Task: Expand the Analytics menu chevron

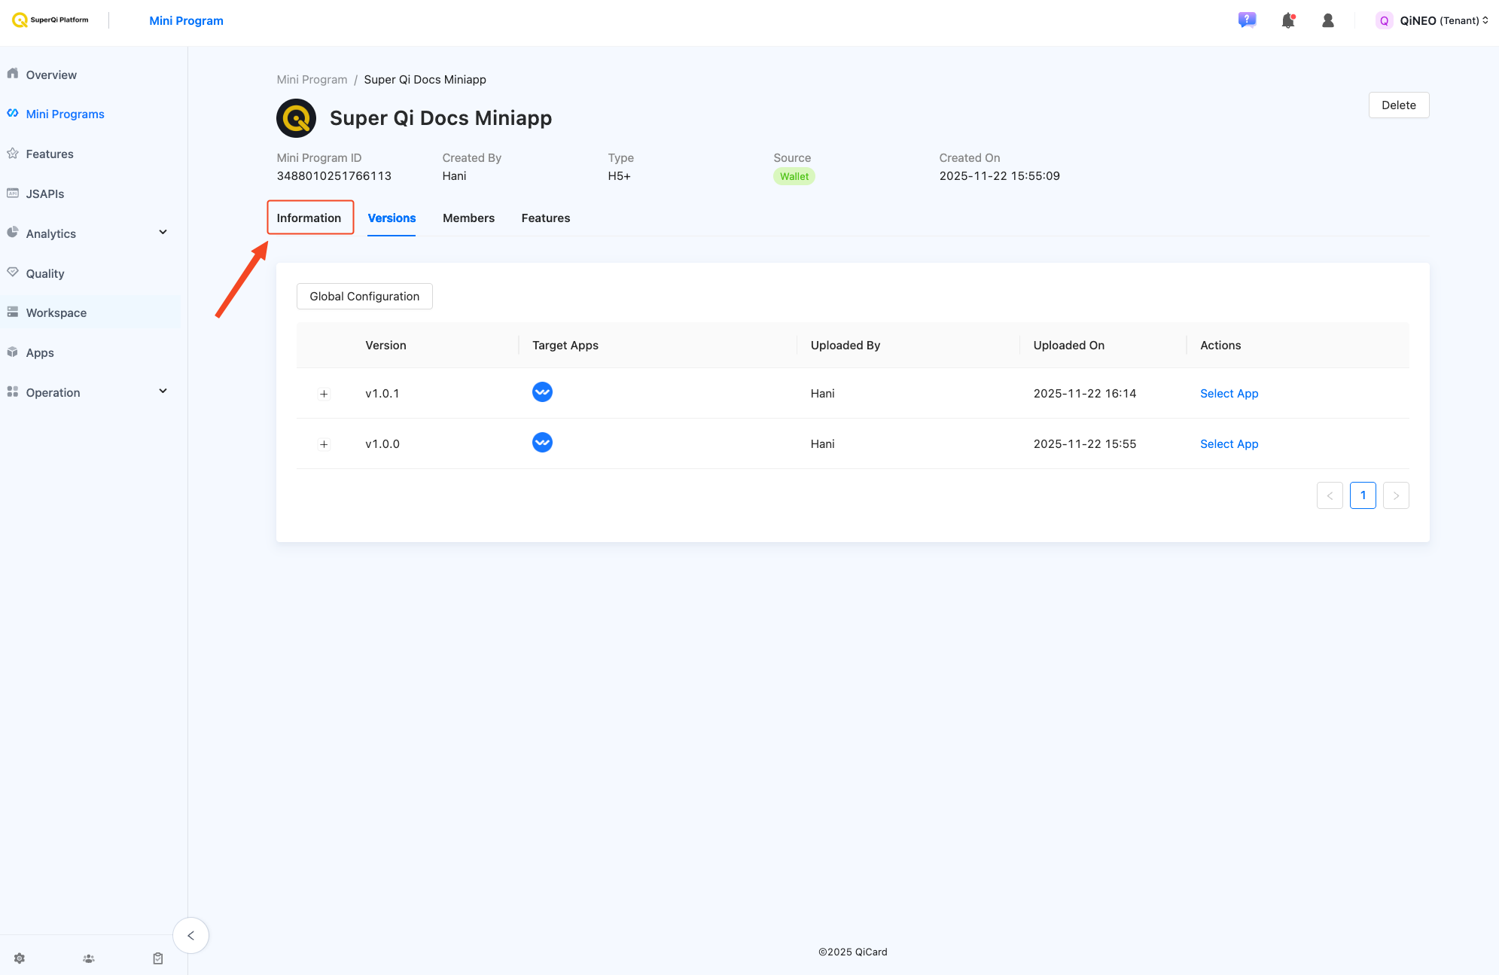Action: pyautogui.click(x=163, y=233)
